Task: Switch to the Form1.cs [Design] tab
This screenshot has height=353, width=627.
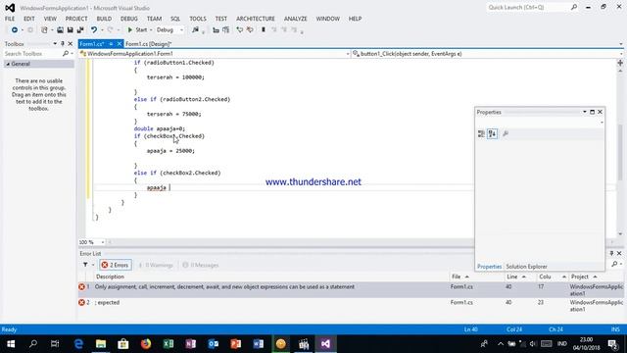Action: [149, 44]
